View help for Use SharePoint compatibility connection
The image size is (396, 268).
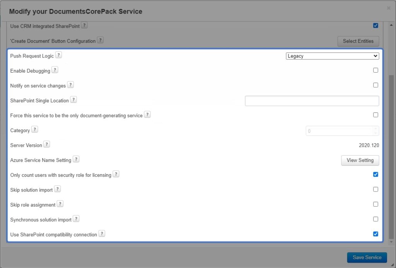tap(102, 233)
